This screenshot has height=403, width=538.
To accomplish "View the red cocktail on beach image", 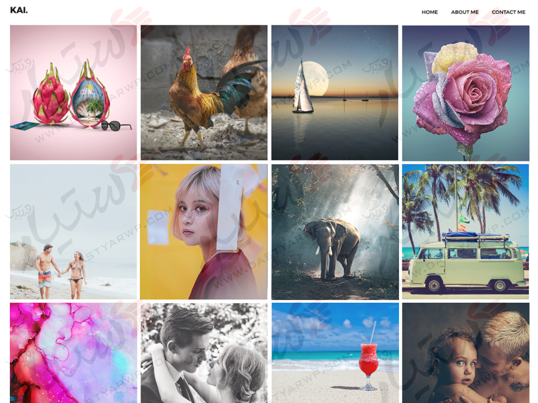I will tap(335, 353).
